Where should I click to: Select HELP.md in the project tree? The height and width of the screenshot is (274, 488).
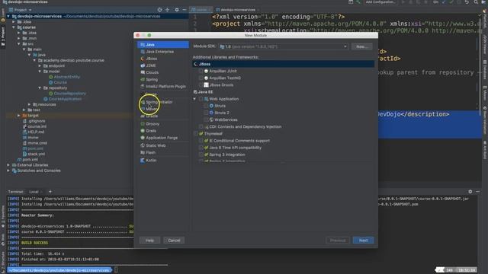click(x=36, y=132)
